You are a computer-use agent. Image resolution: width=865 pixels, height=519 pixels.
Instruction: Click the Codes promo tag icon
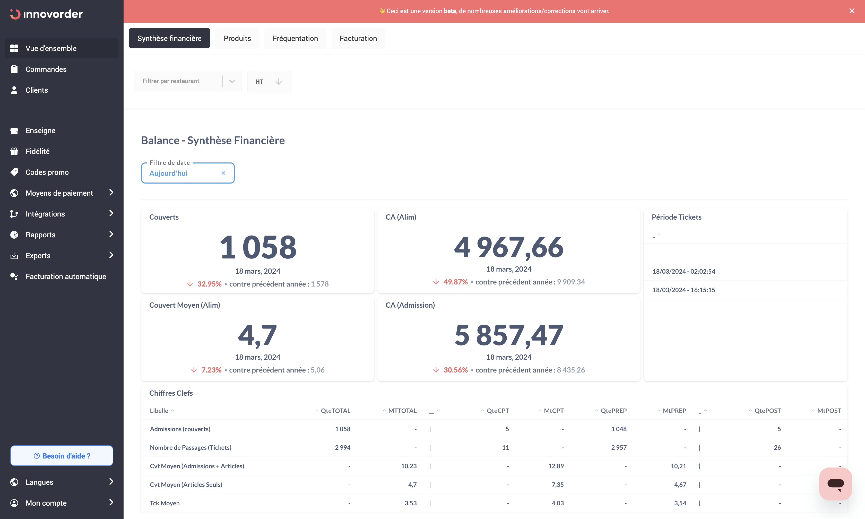coord(14,172)
